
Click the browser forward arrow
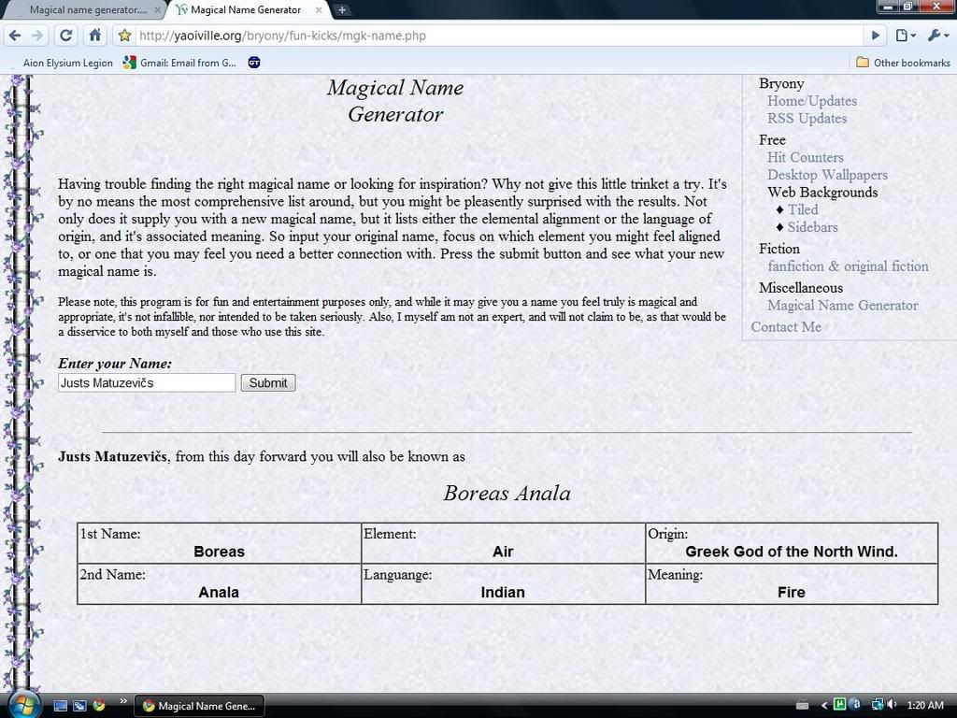[x=37, y=36]
